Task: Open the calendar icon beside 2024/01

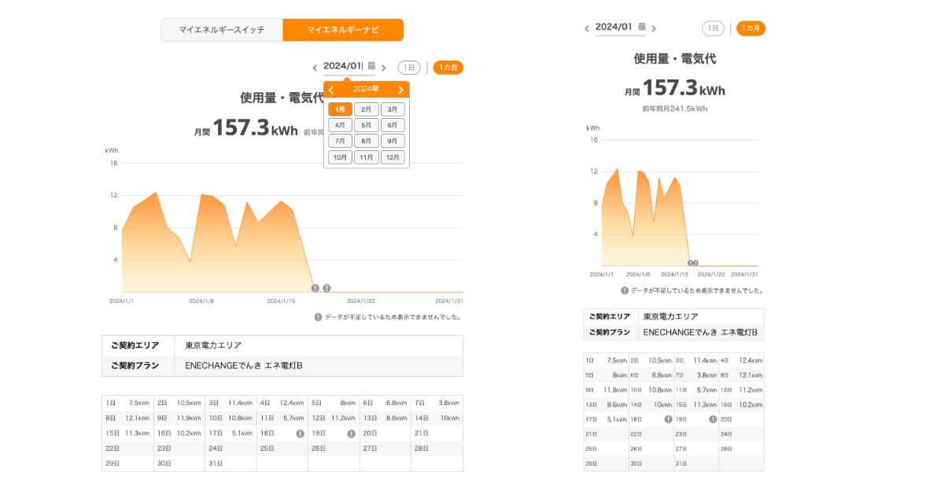Action: click(371, 66)
